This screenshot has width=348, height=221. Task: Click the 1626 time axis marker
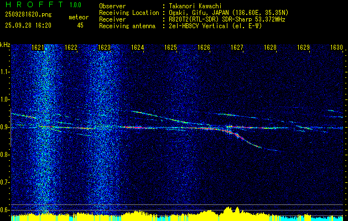tap(204, 48)
